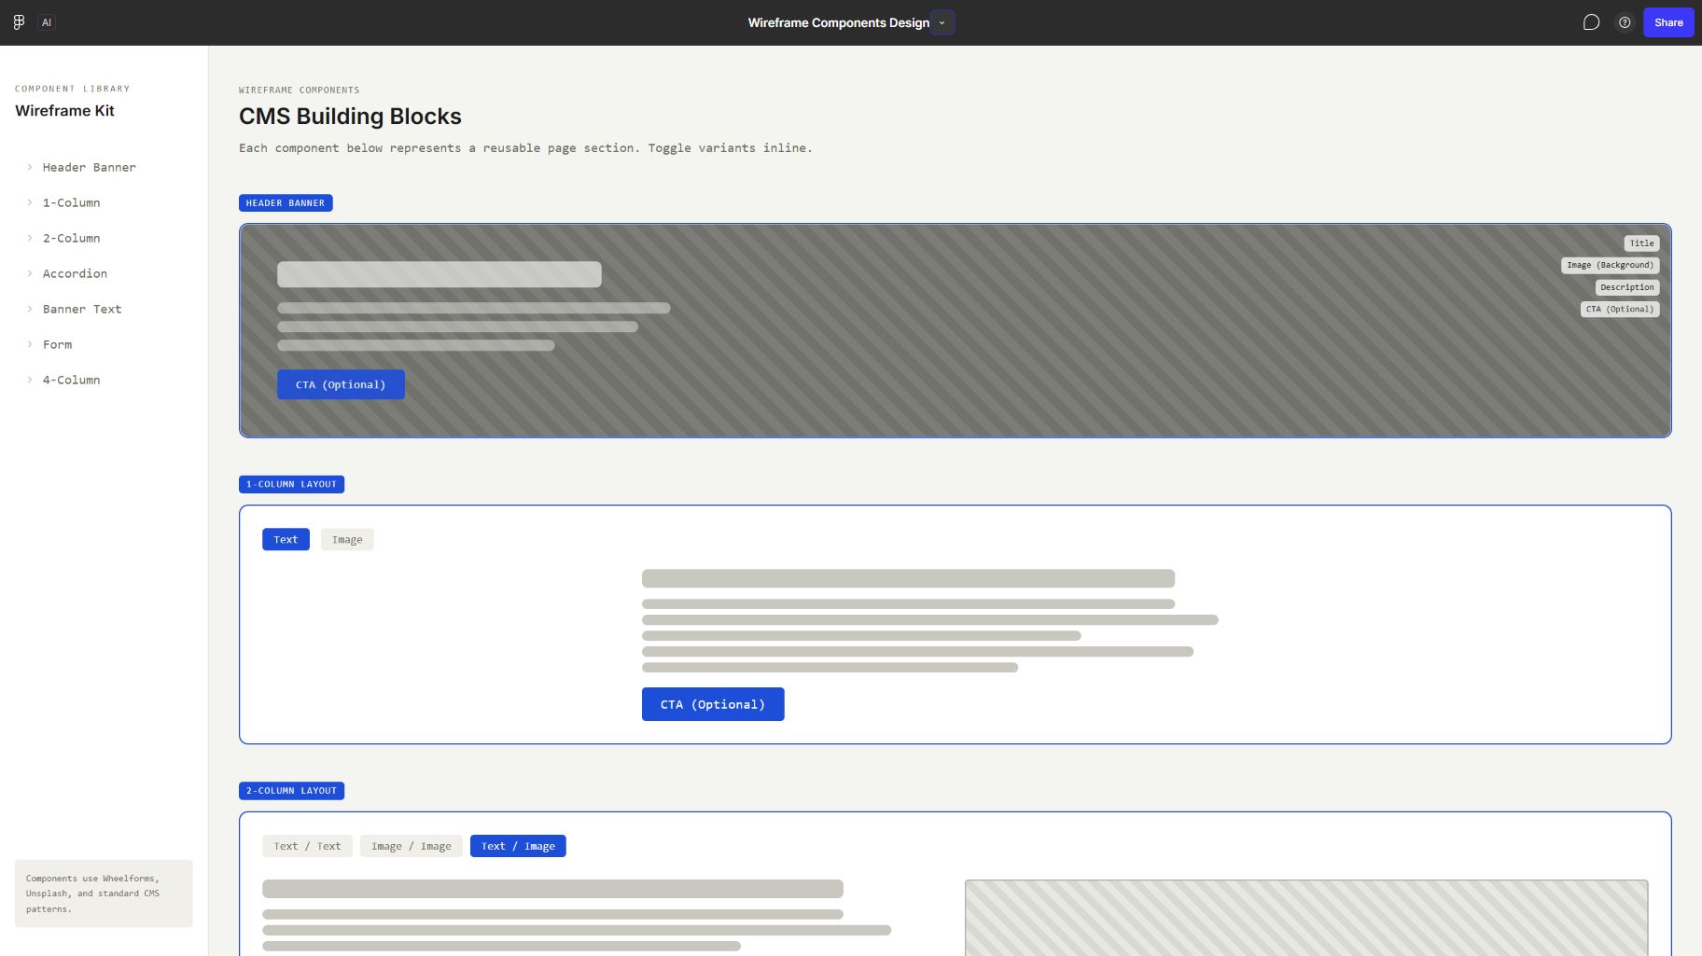The height and width of the screenshot is (956, 1702).
Task: Select Form in sidebar
Action: coord(57,344)
